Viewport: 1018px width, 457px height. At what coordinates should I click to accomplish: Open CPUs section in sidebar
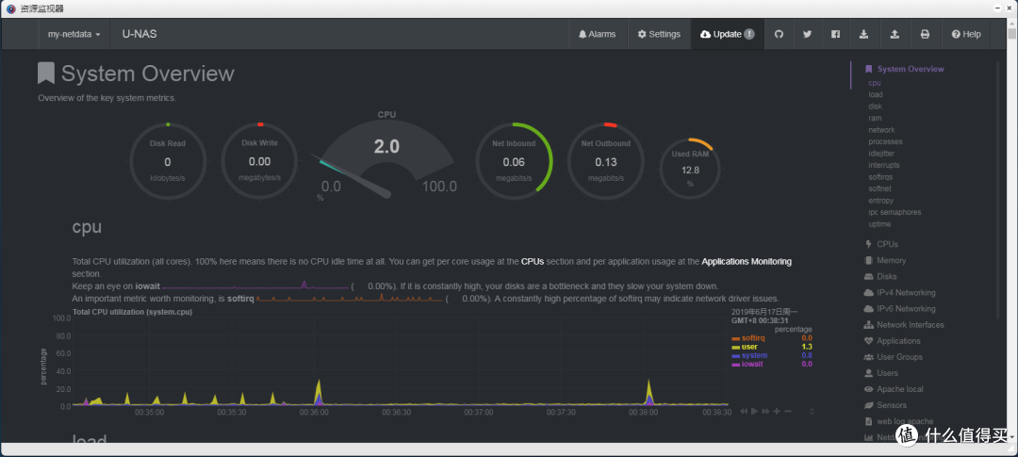pyautogui.click(x=887, y=244)
